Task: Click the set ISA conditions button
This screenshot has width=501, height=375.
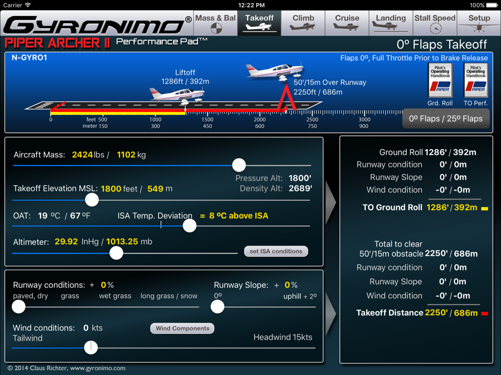Action: pyautogui.click(x=276, y=251)
